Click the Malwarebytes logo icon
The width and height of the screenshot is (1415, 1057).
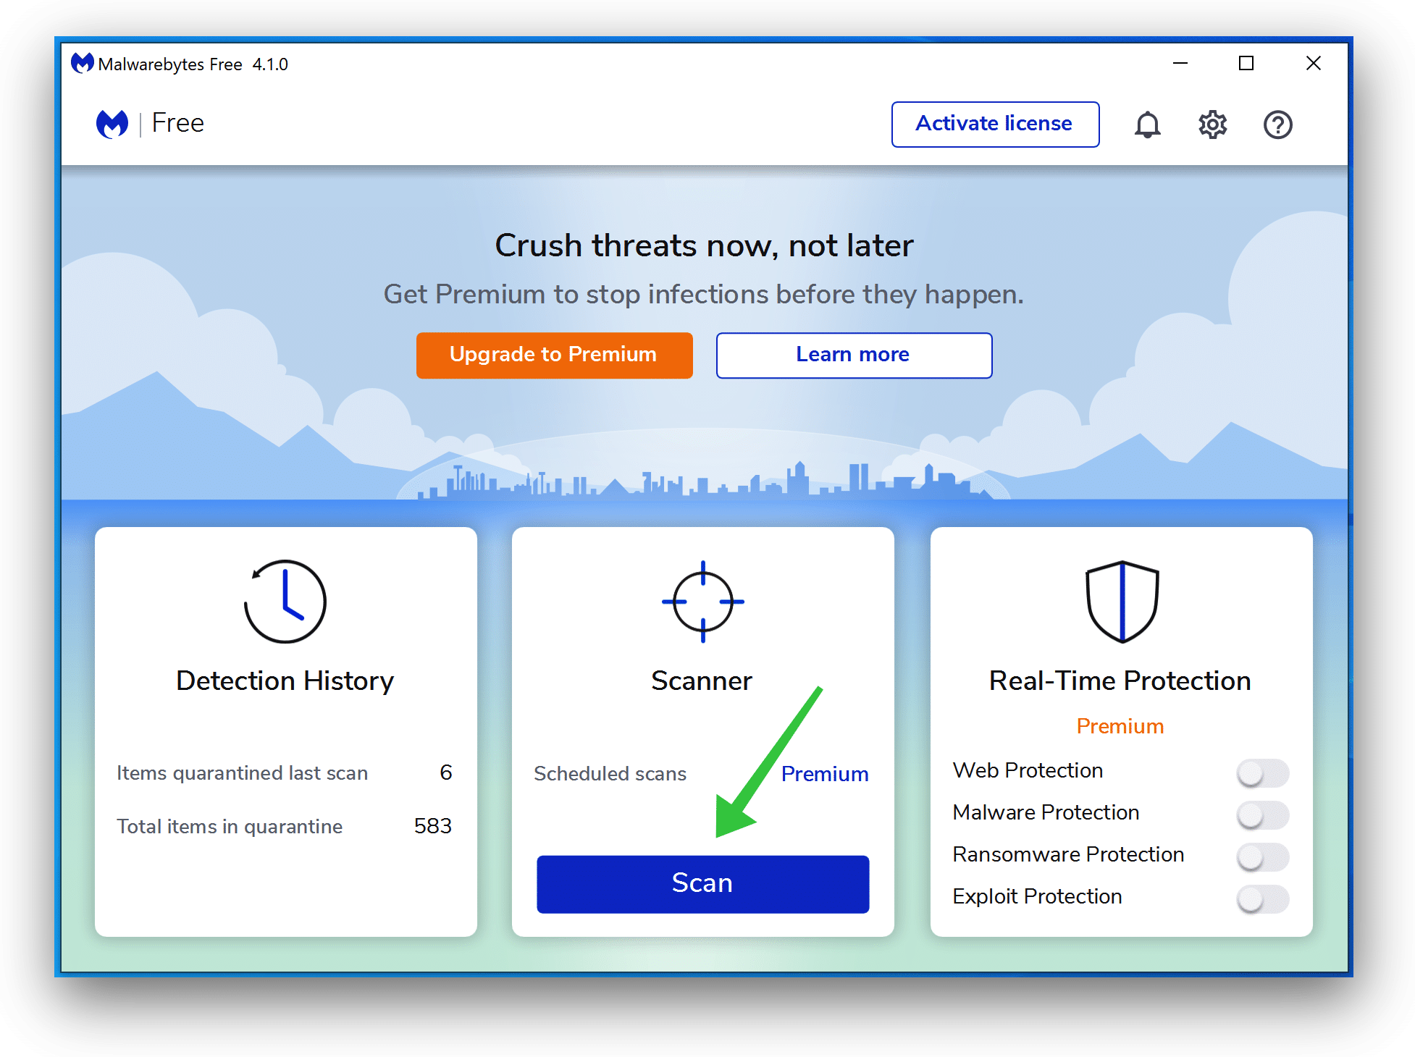(x=112, y=122)
